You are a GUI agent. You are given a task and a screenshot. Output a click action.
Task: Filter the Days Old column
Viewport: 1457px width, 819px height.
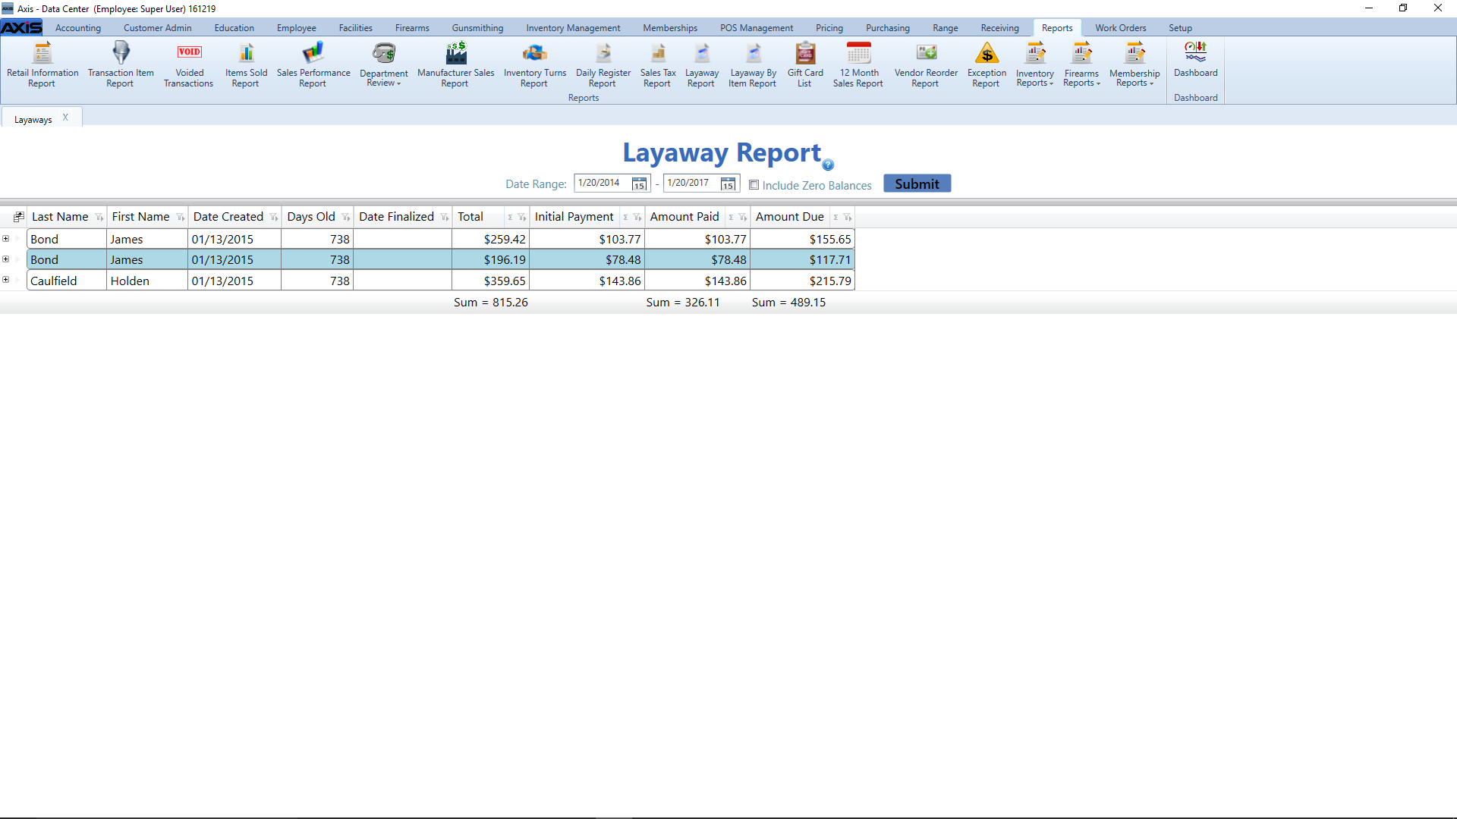click(345, 218)
